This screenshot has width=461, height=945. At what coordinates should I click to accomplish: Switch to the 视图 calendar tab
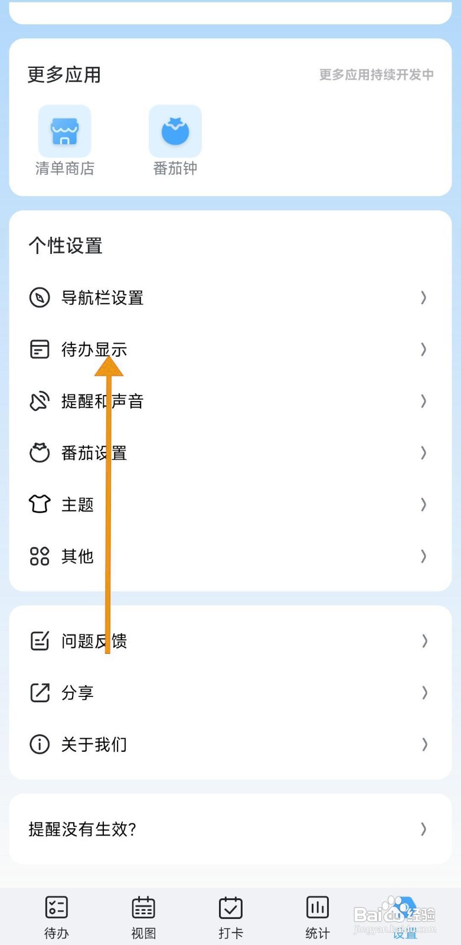coord(143,917)
